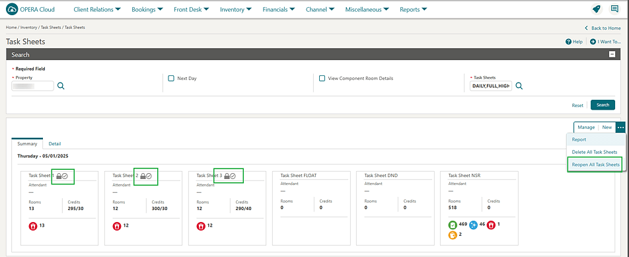This screenshot has height=257, width=629.
Task: Enable the Next Day checkbox
Action: click(171, 79)
